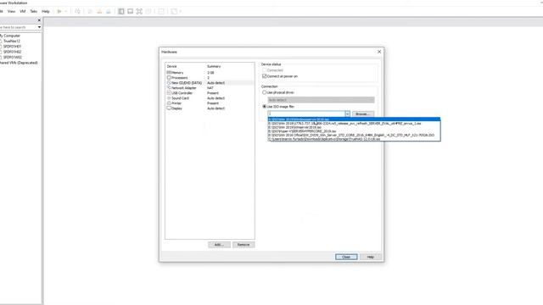Click the ISO image path input field
543x305 pixels.
(306, 114)
